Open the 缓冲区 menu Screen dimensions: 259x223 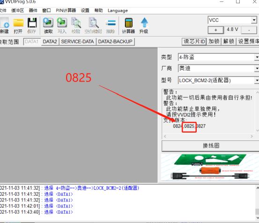[17, 11]
